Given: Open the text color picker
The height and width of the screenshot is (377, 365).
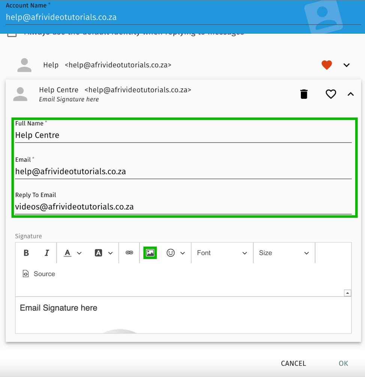Looking at the screenshot, I should (72, 253).
